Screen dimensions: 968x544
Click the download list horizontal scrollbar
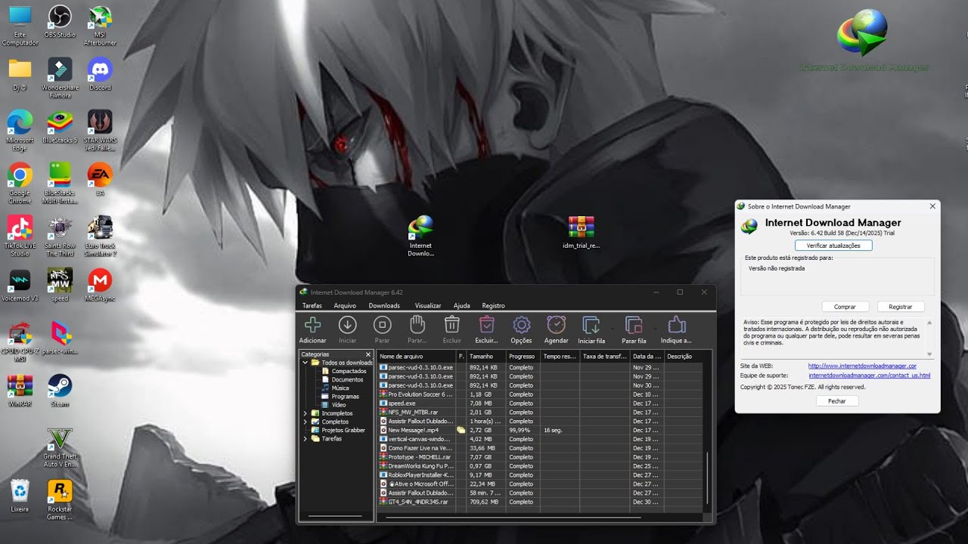coord(513,518)
